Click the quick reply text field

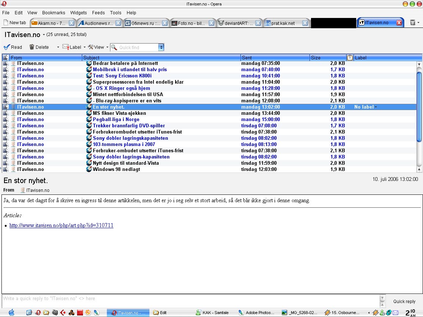coord(191,301)
